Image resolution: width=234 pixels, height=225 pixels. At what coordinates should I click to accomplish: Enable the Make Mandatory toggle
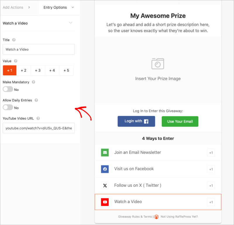tap(7, 89)
